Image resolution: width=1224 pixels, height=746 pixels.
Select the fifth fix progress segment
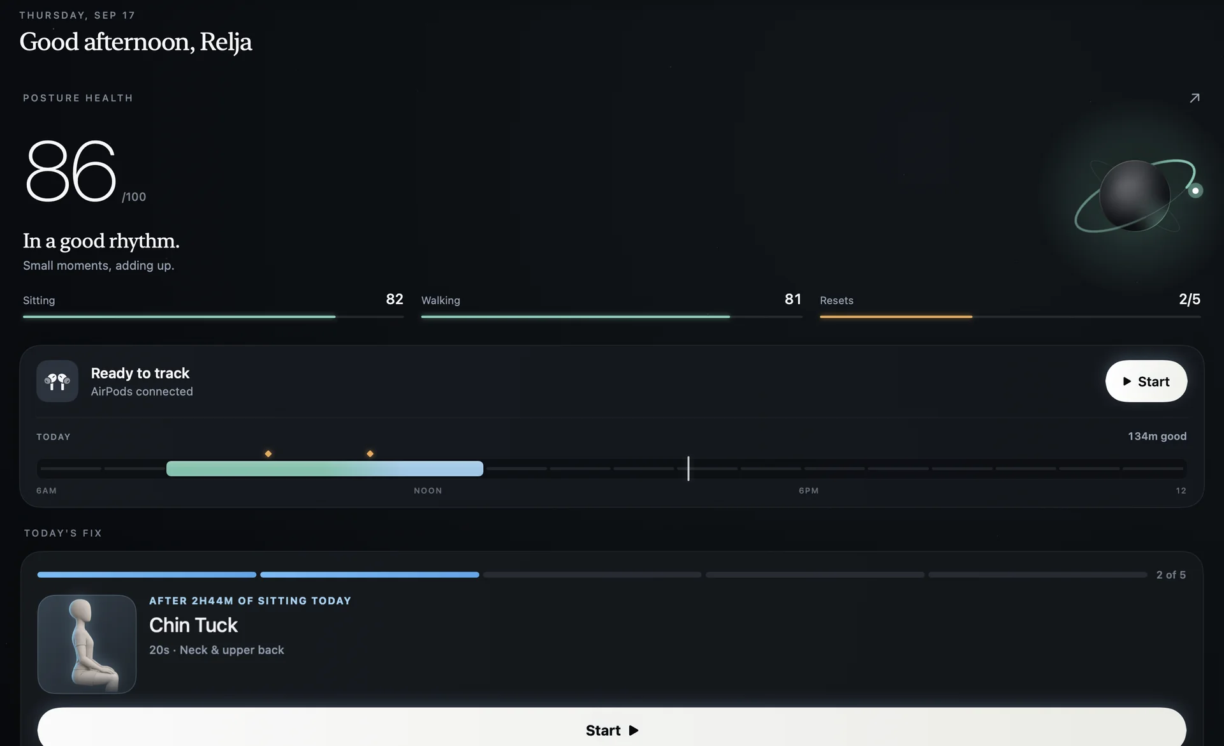click(x=1038, y=574)
